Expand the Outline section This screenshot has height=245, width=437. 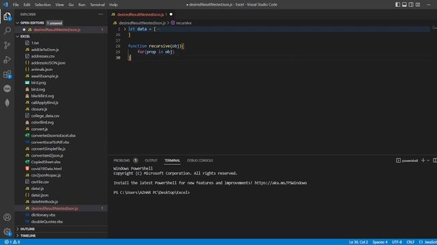point(27,229)
